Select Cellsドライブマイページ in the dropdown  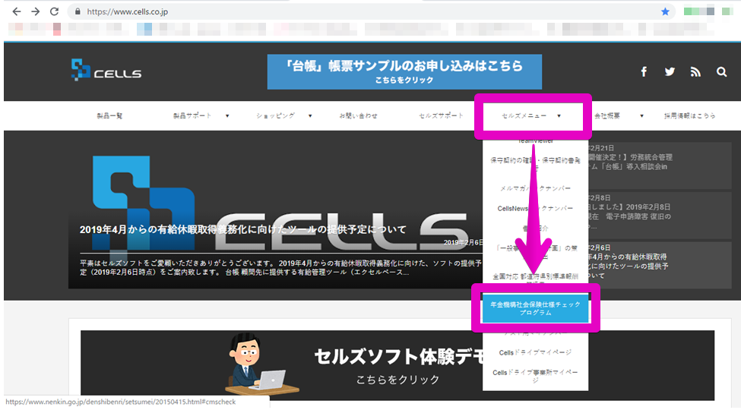pos(536,352)
